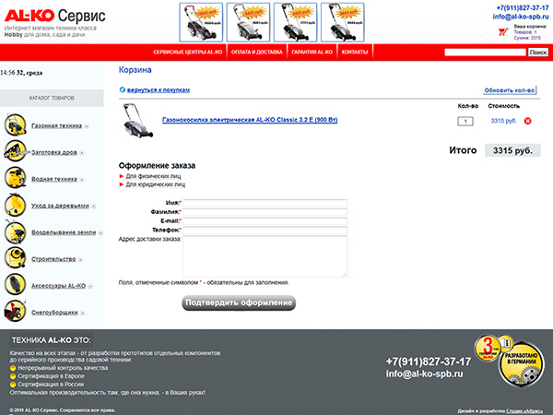Click the lawnmower product image in cart
553x415 pixels.
click(x=138, y=121)
